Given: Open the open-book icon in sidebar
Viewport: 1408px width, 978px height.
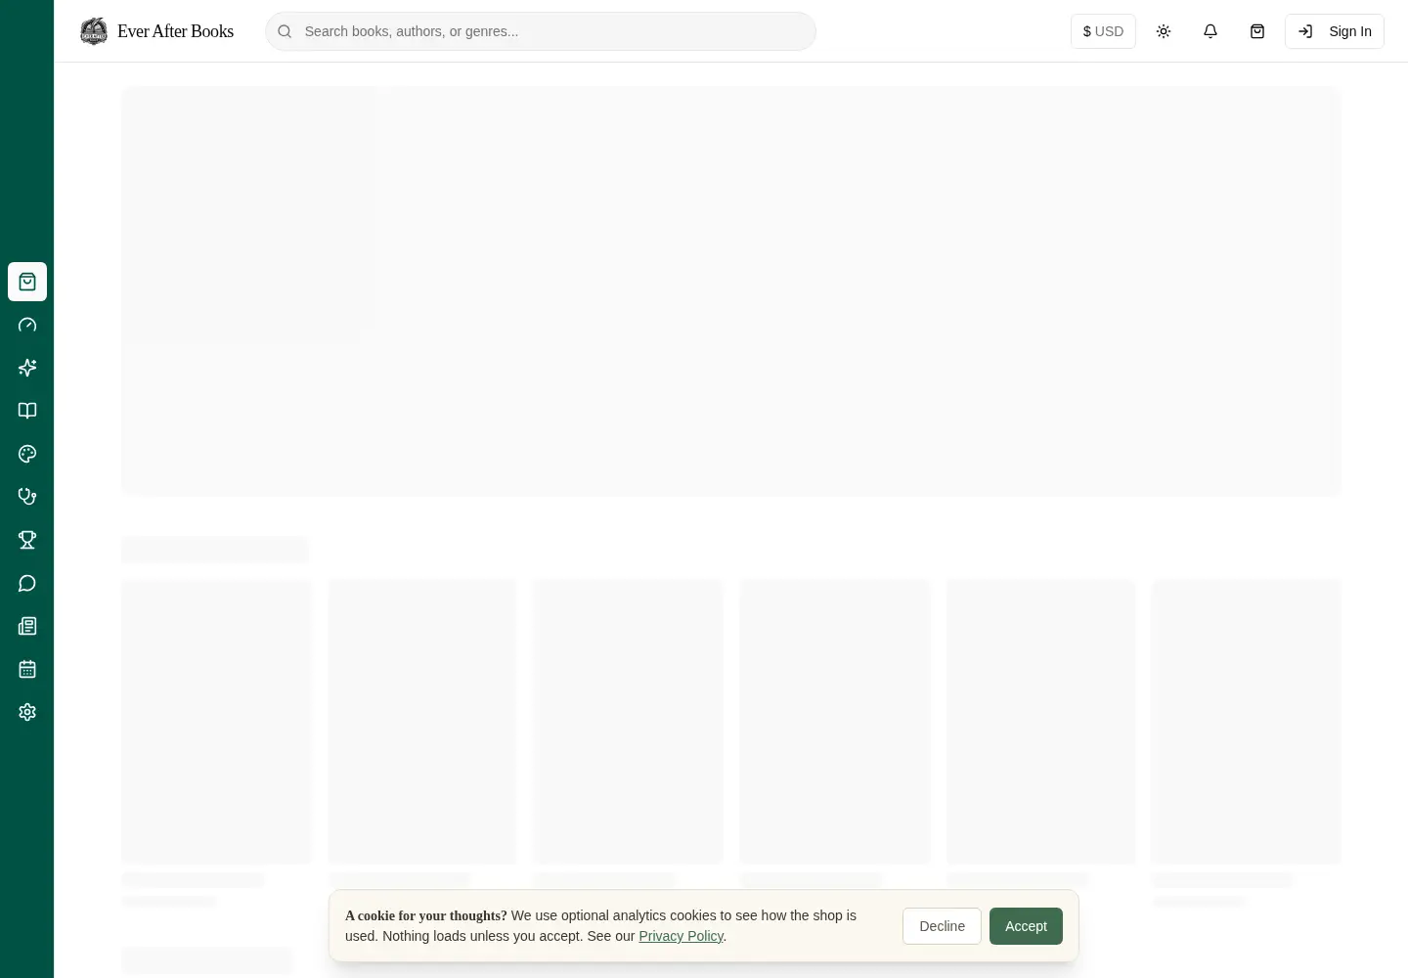Looking at the screenshot, I should (27, 411).
